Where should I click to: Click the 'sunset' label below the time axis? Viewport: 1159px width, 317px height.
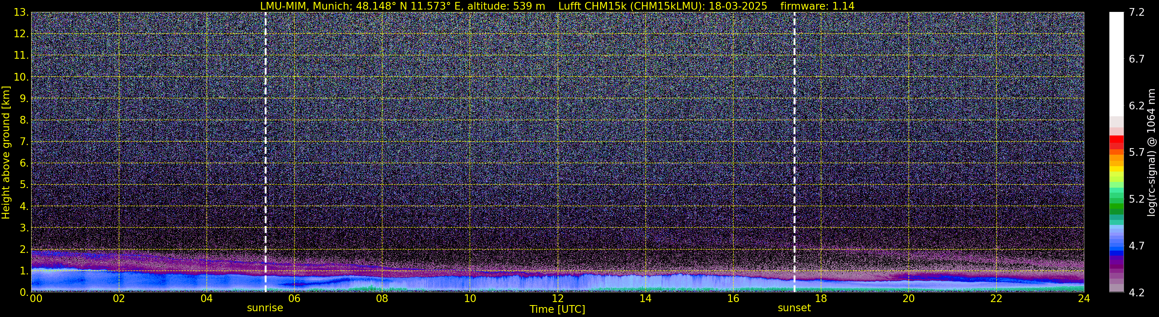pos(794,307)
